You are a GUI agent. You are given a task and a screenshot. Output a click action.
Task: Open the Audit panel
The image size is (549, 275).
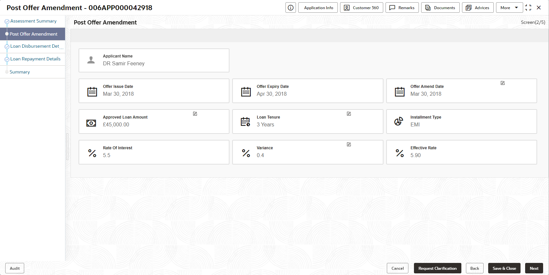15,268
